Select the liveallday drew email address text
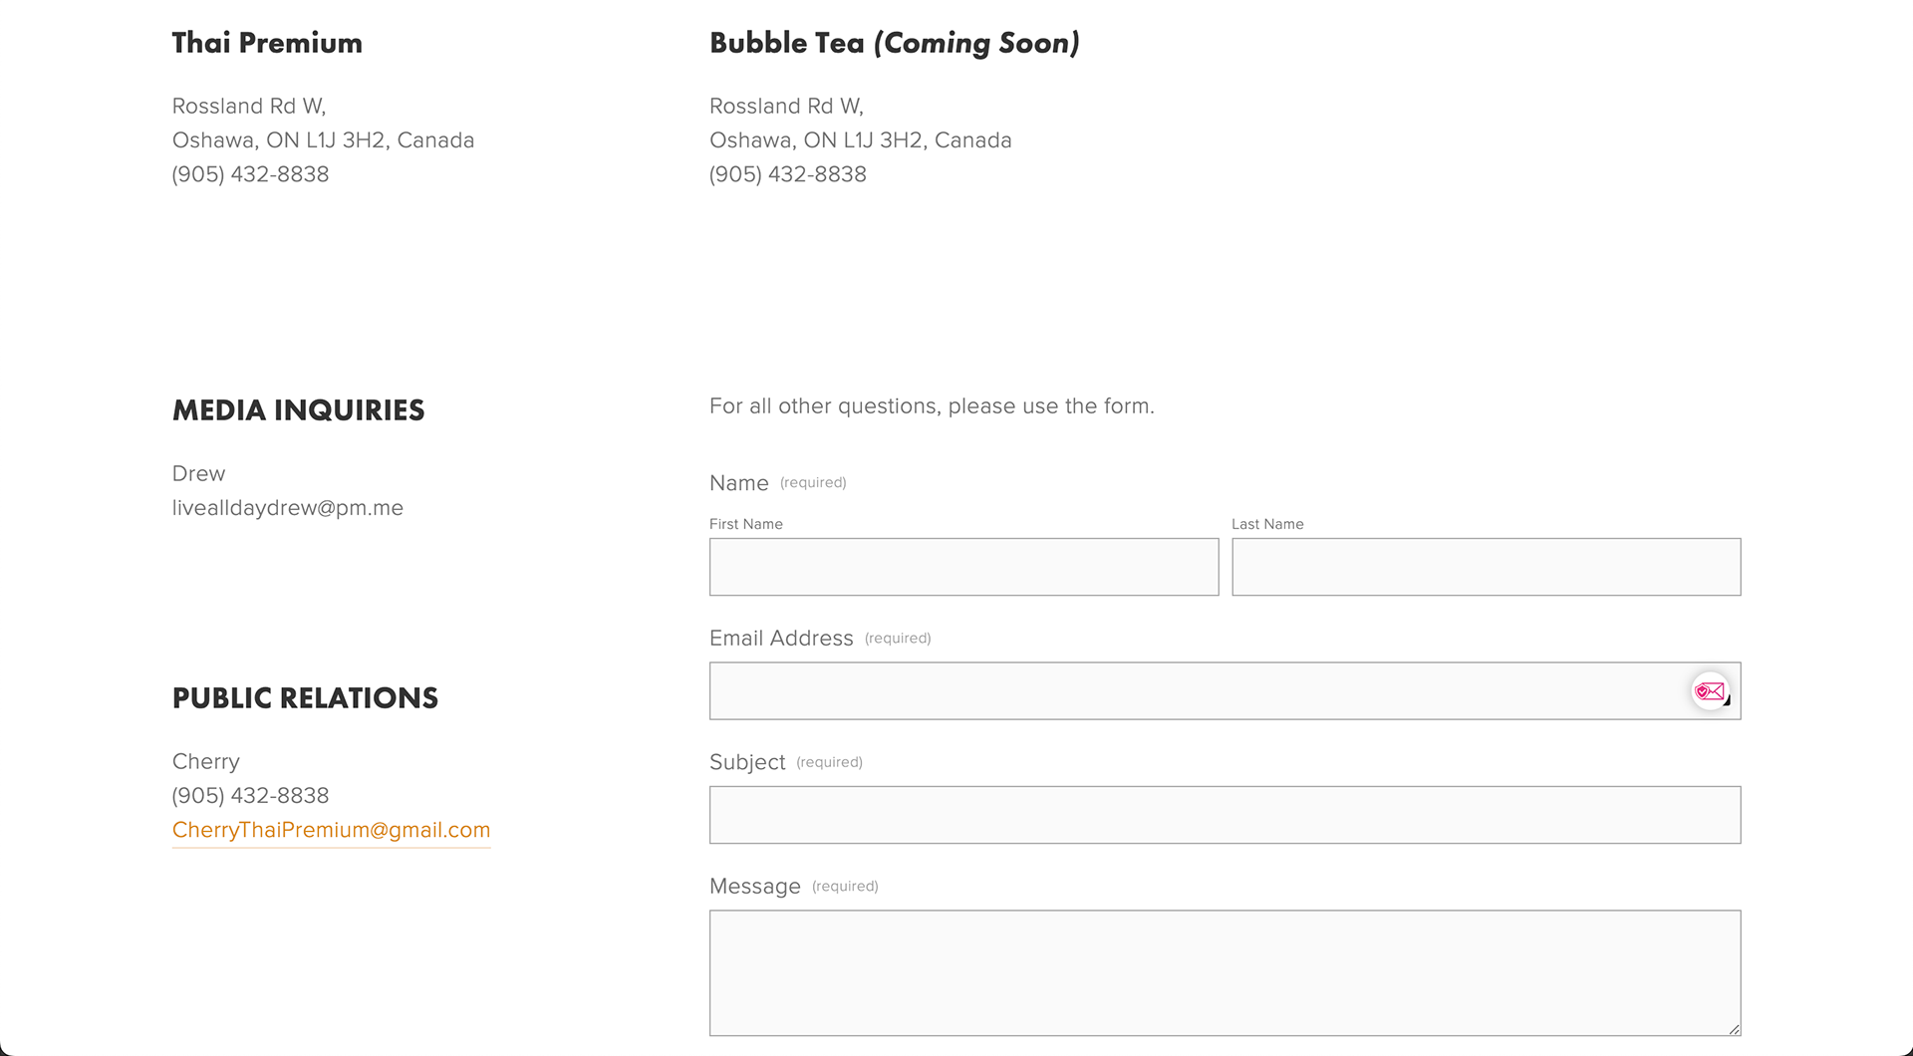The image size is (1913, 1056). (x=287, y=508)
